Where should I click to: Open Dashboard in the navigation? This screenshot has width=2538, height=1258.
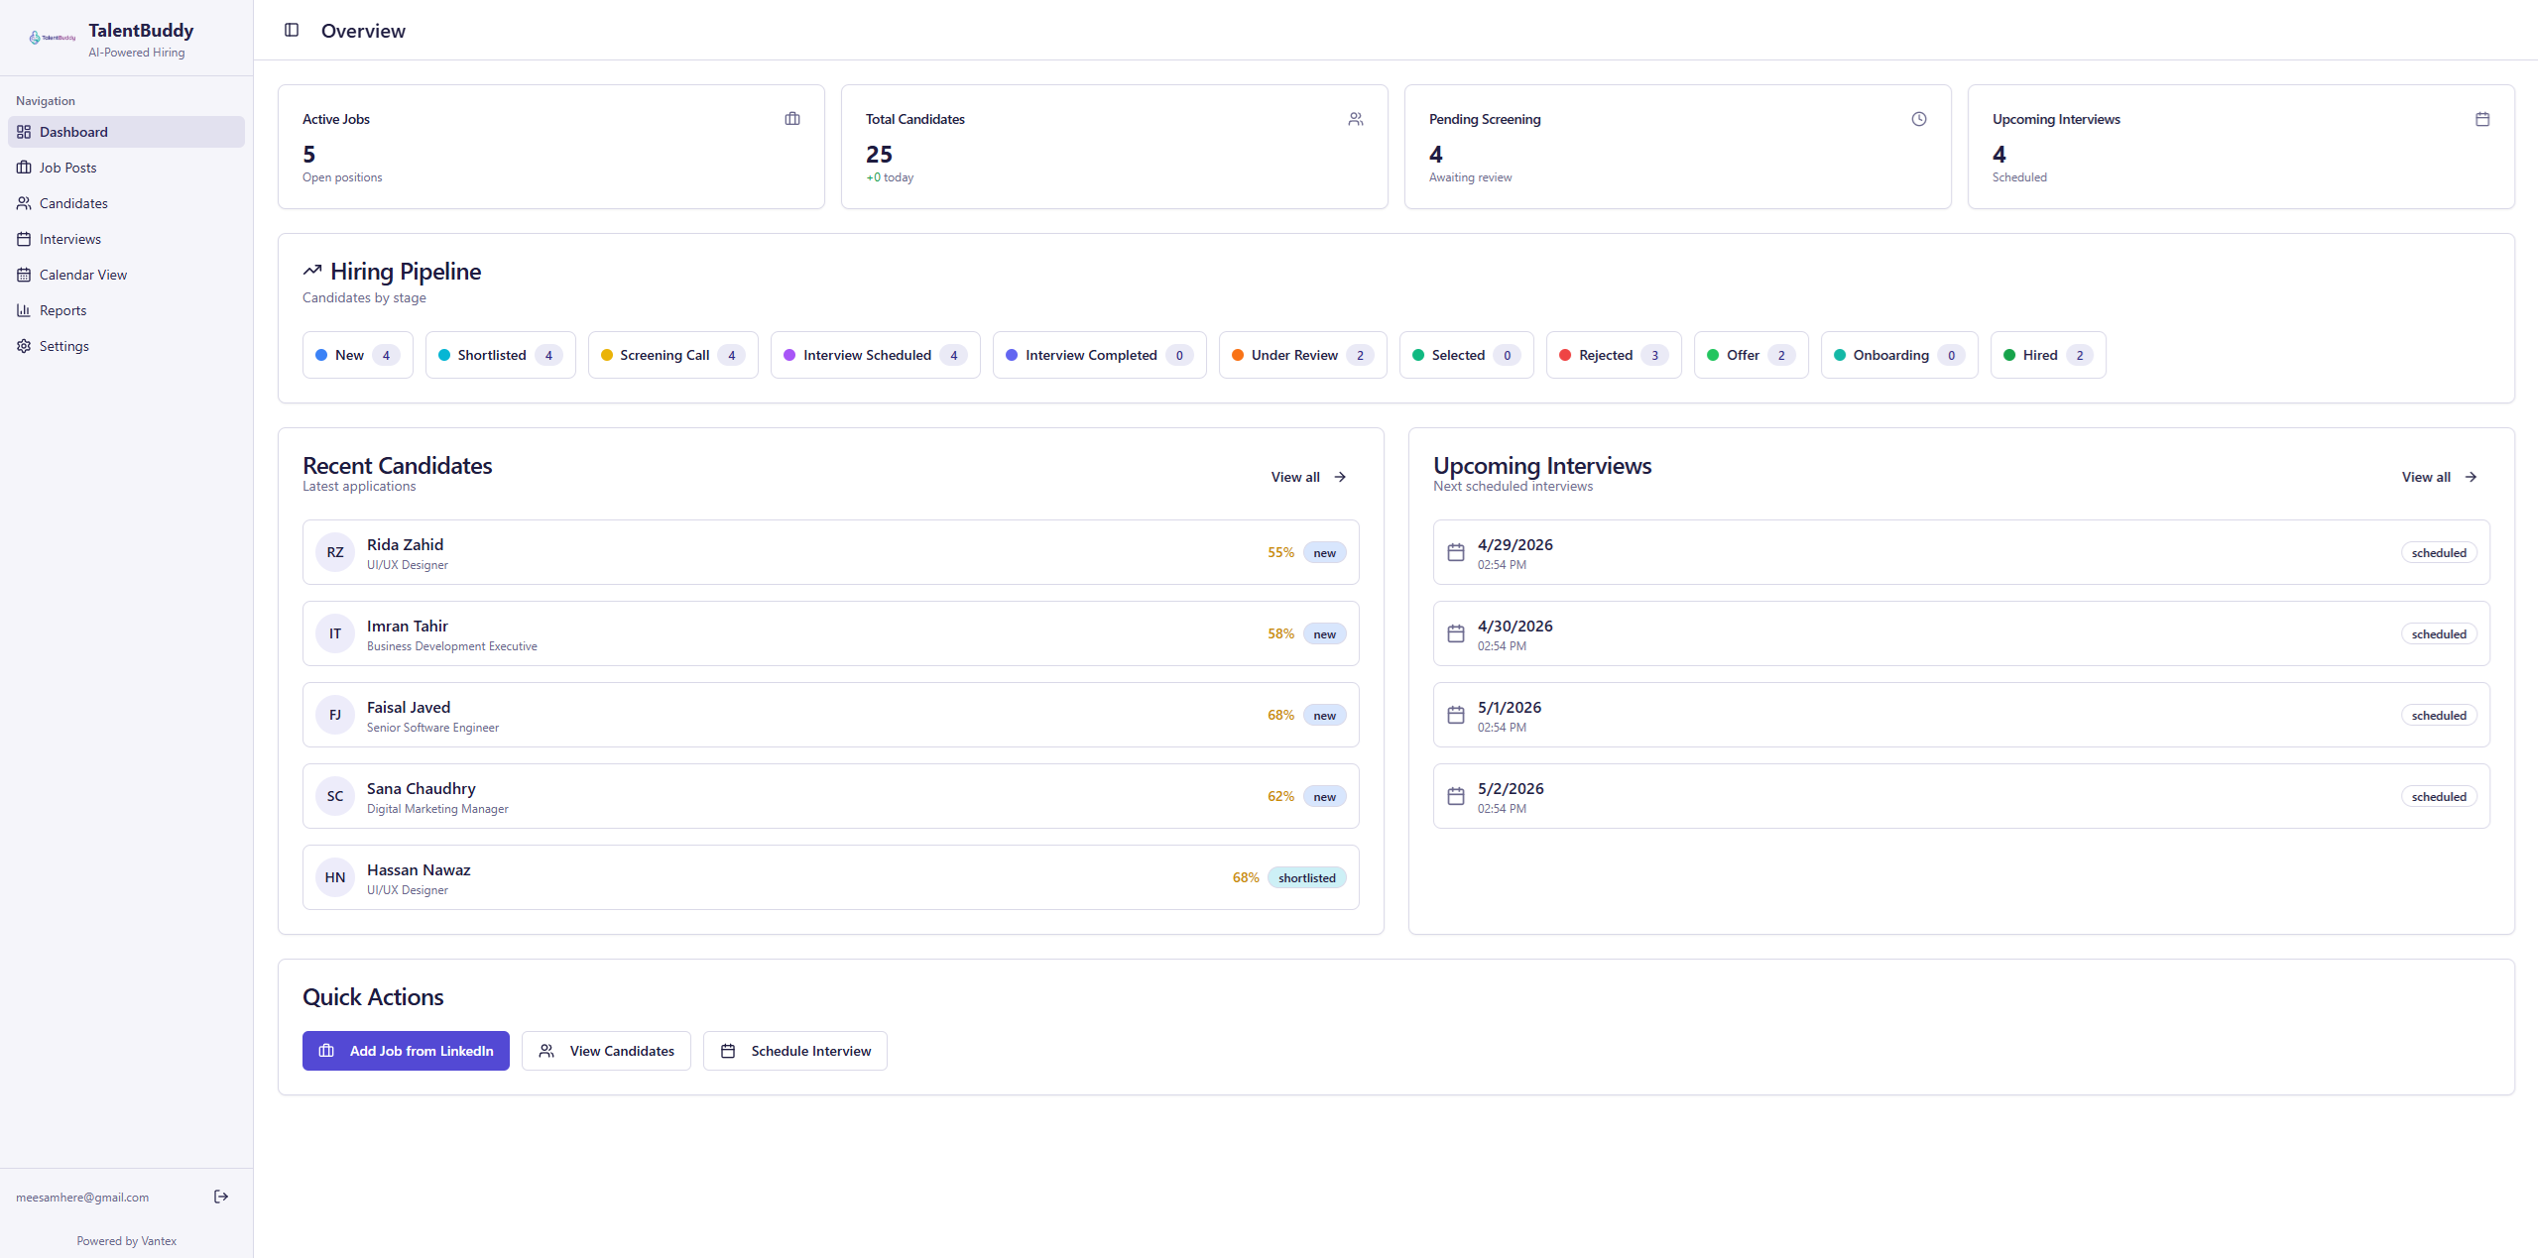click(x=126, y=132)
